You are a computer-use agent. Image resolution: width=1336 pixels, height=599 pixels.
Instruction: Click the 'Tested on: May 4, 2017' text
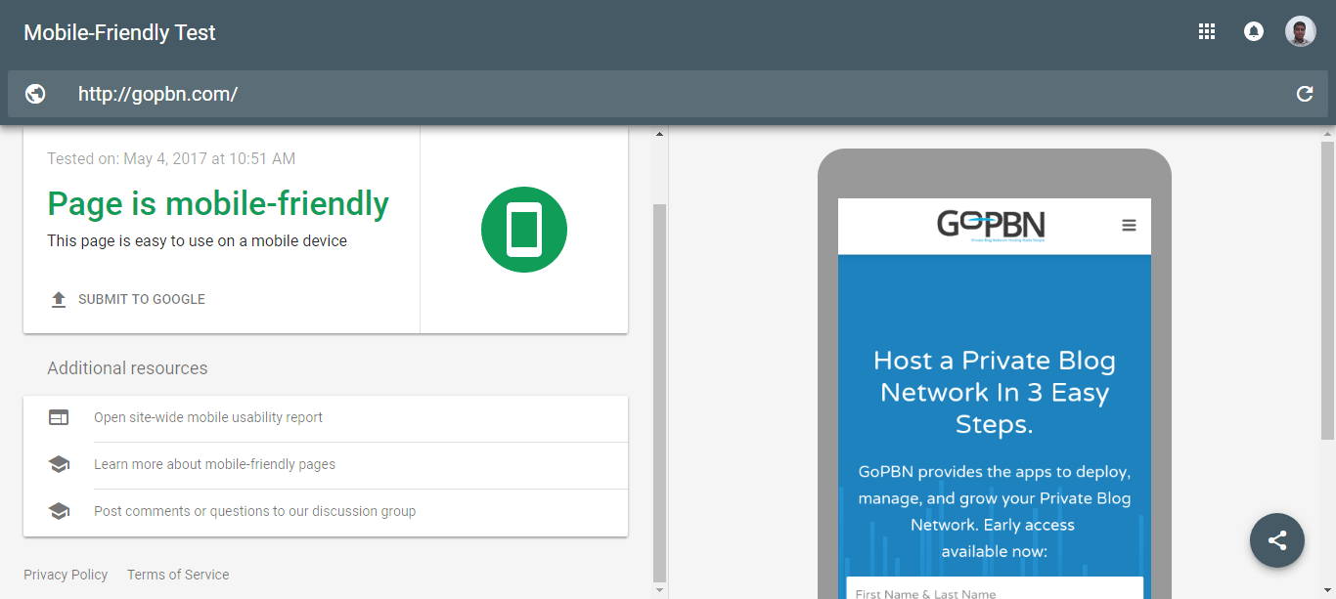171,158
